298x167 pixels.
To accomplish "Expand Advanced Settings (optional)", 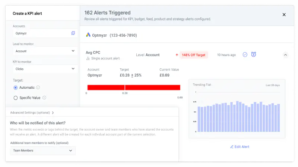I will coord(32,113).
